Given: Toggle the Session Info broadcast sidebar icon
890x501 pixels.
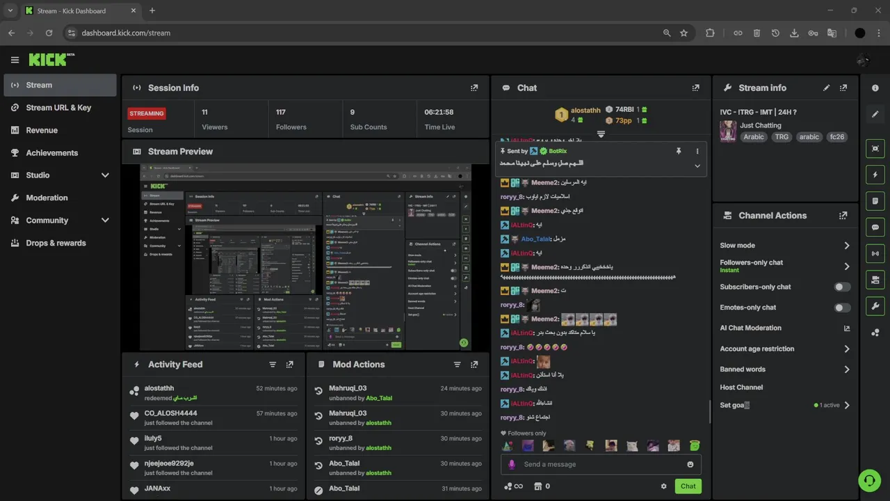Looking at the screenshot, I should [x=875, y=253].
